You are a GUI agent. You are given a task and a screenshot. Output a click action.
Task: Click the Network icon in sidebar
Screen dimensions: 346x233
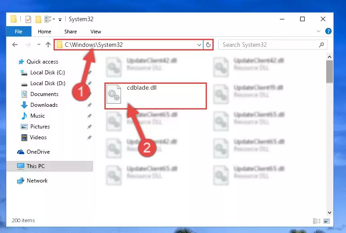21,181
